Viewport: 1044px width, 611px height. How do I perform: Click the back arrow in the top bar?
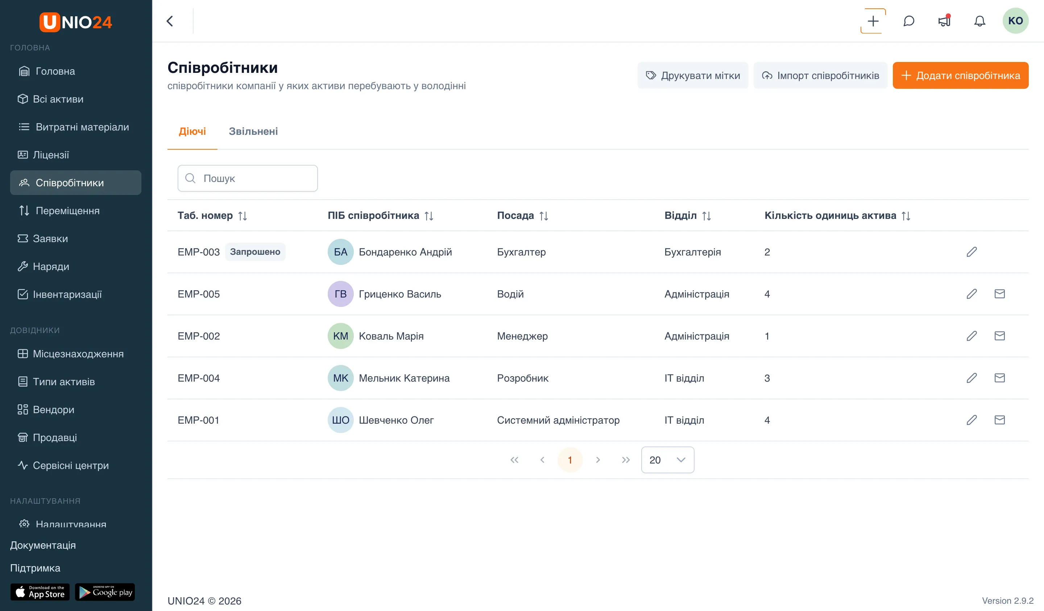[x=169, y=21]
